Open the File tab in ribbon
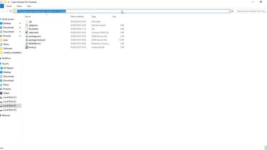Viewport: 267px width, 150px height. [x=2, y=6]
